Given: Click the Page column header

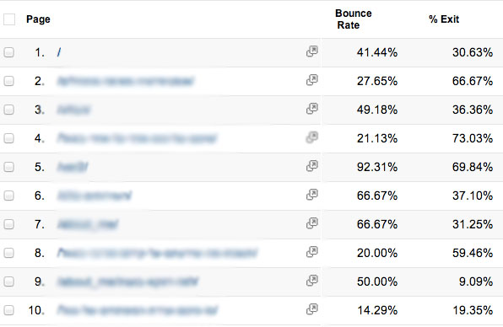Looking at the screenshot, I should coord(38,19).
